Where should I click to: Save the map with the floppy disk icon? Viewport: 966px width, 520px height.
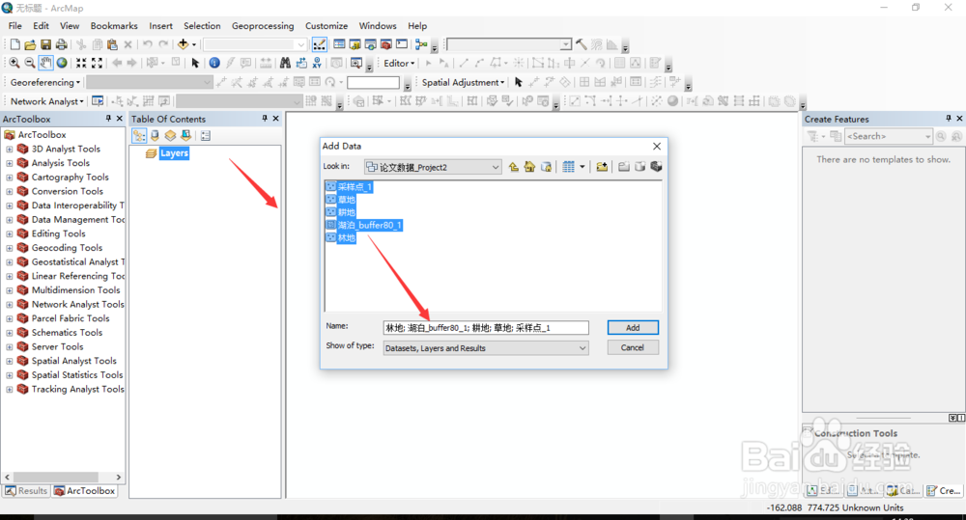click(45, 44)
